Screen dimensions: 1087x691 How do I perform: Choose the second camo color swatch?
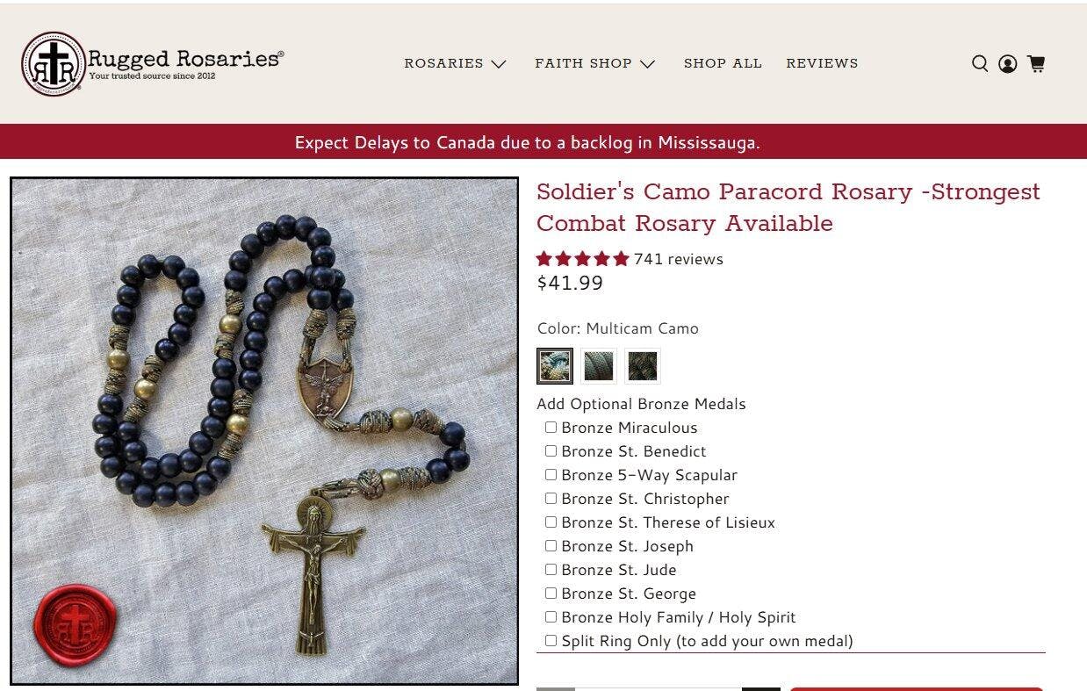tap(599, 366)
